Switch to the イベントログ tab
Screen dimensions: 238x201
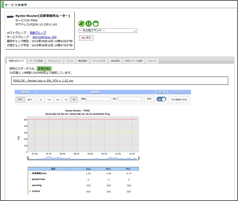click(99, 61)
